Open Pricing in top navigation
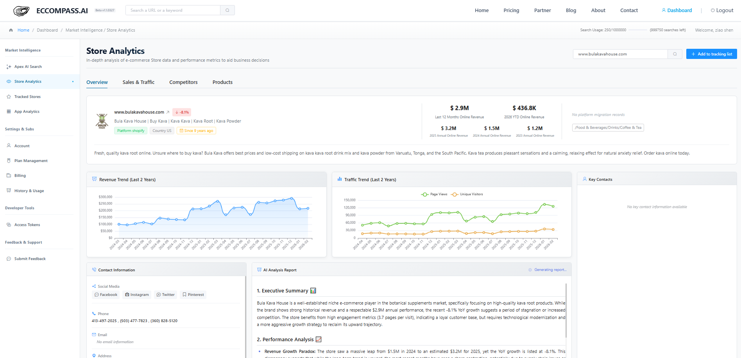Viewport: 741px width, 358px height. click(511, 11)
